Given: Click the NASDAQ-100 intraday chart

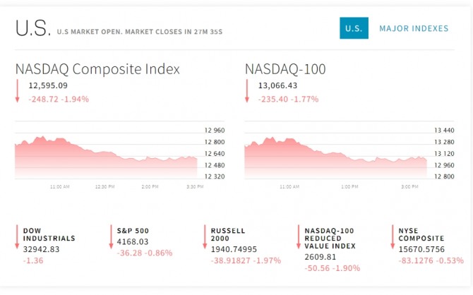Looking at the screenshot, I should pyautogui.click(x=335, y=155).
